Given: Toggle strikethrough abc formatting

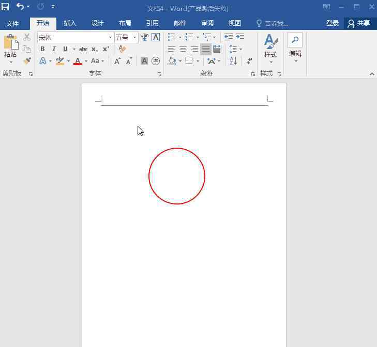Looking at the screenshot, I should click(83, 49).
